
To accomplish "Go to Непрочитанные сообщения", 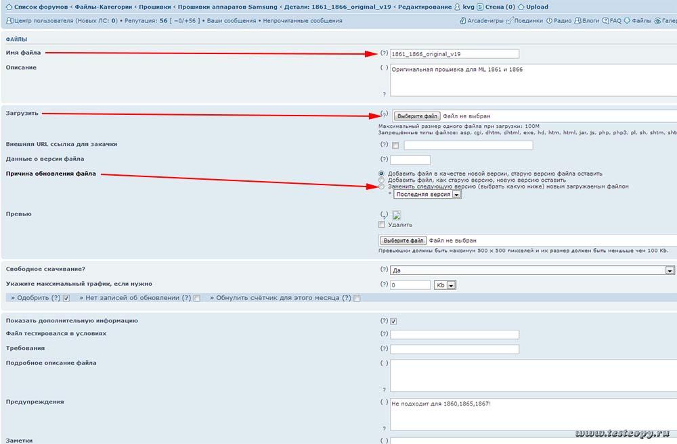I will click(x=302, y=21).
